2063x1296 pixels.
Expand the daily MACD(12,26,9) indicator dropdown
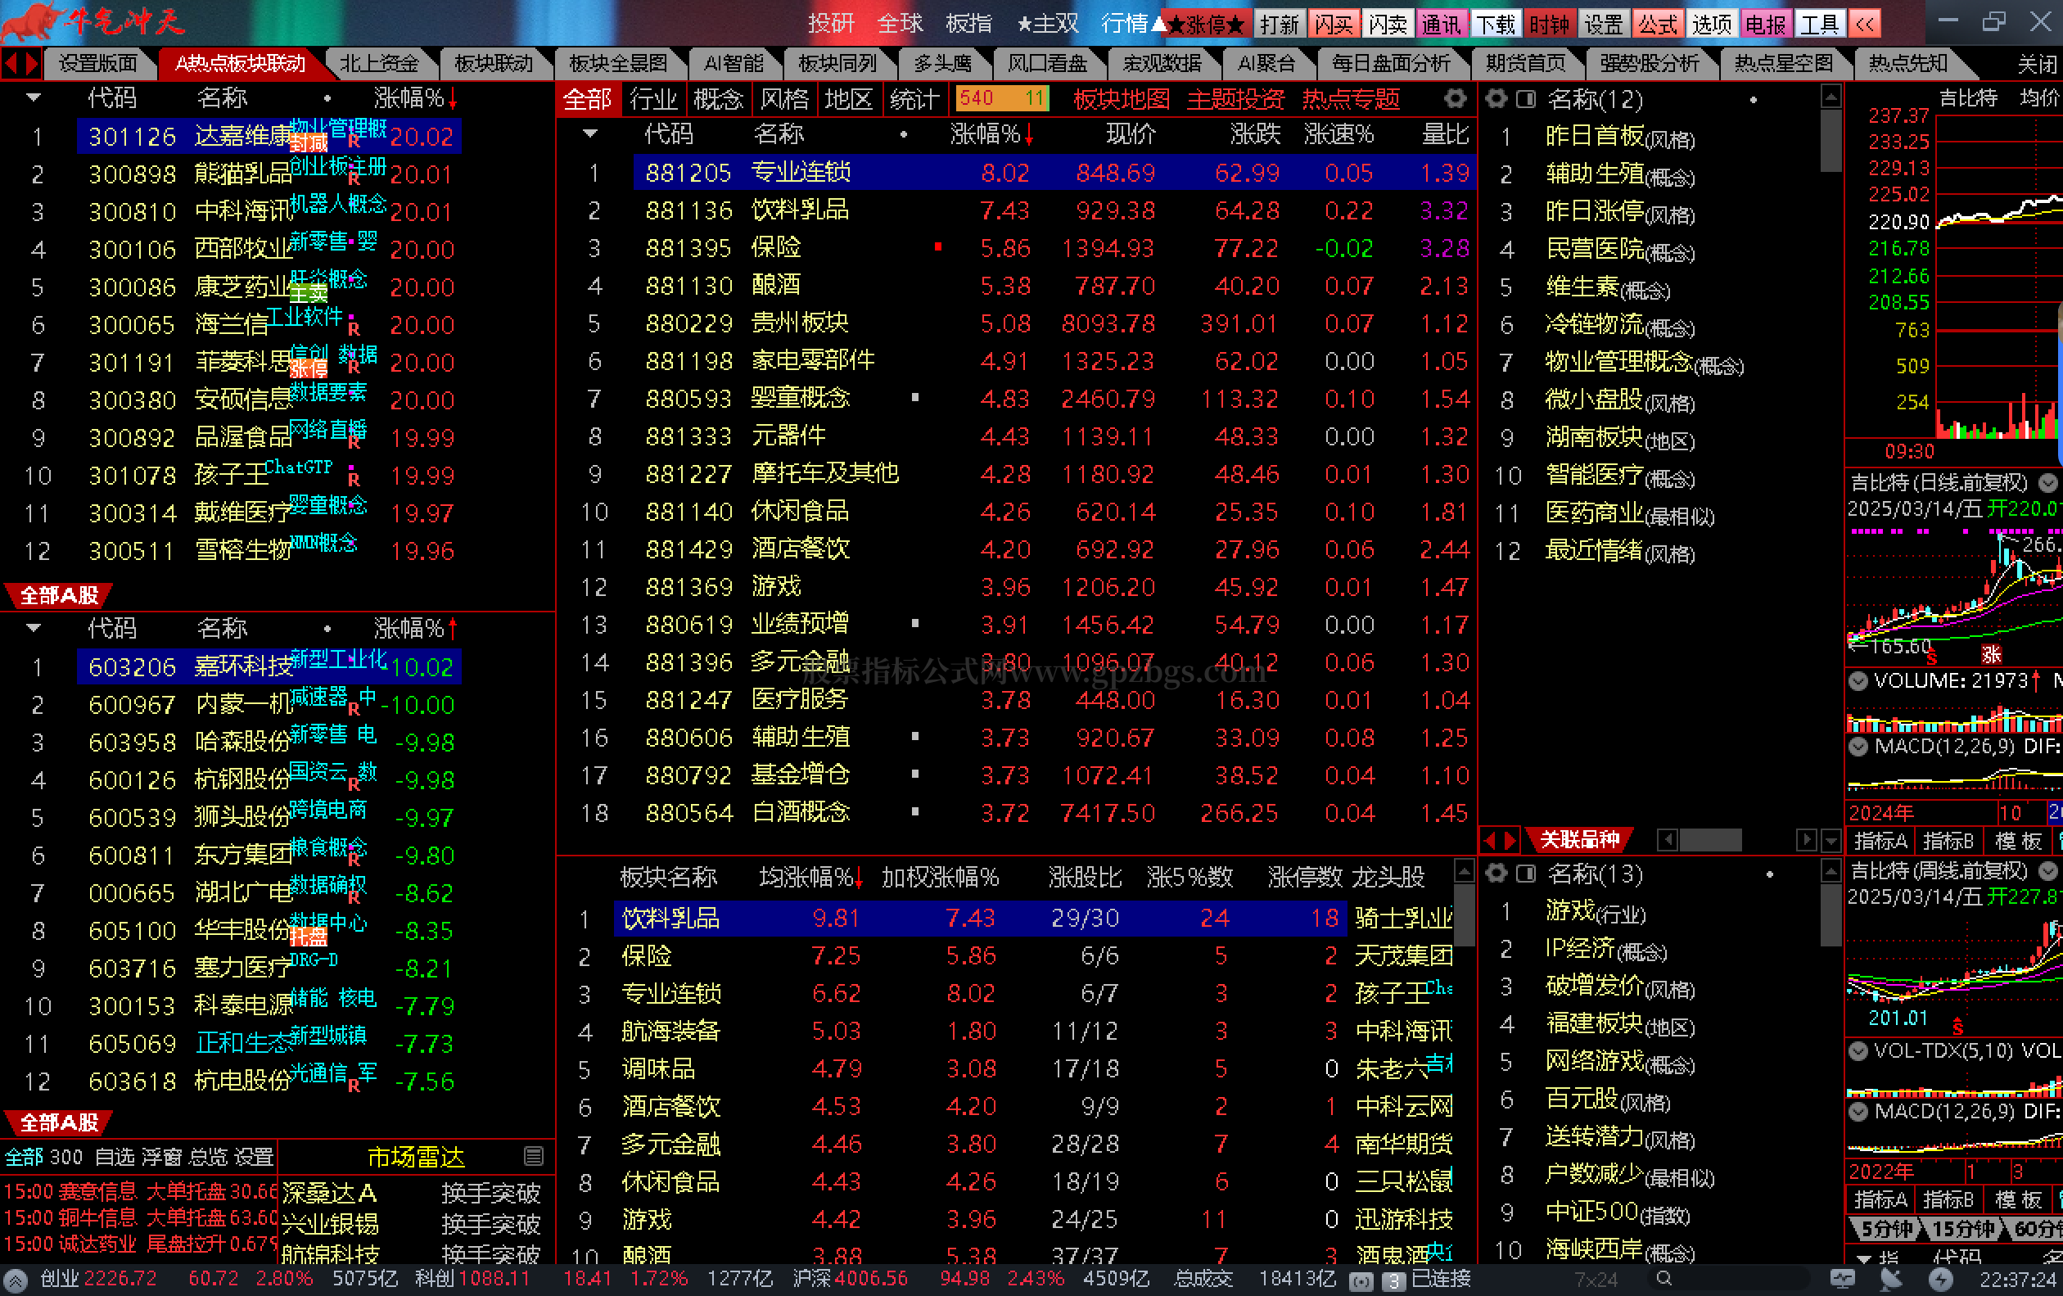[x=1858, y=746]
